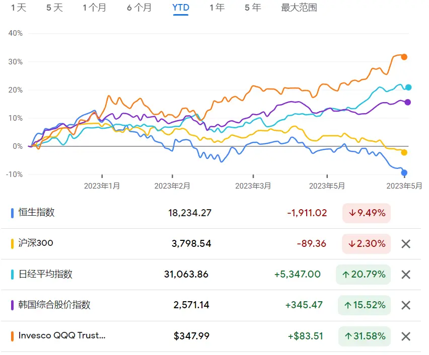
Task: Remove 日经平均指数 from the comparison
Action: (x=406, y=275)
